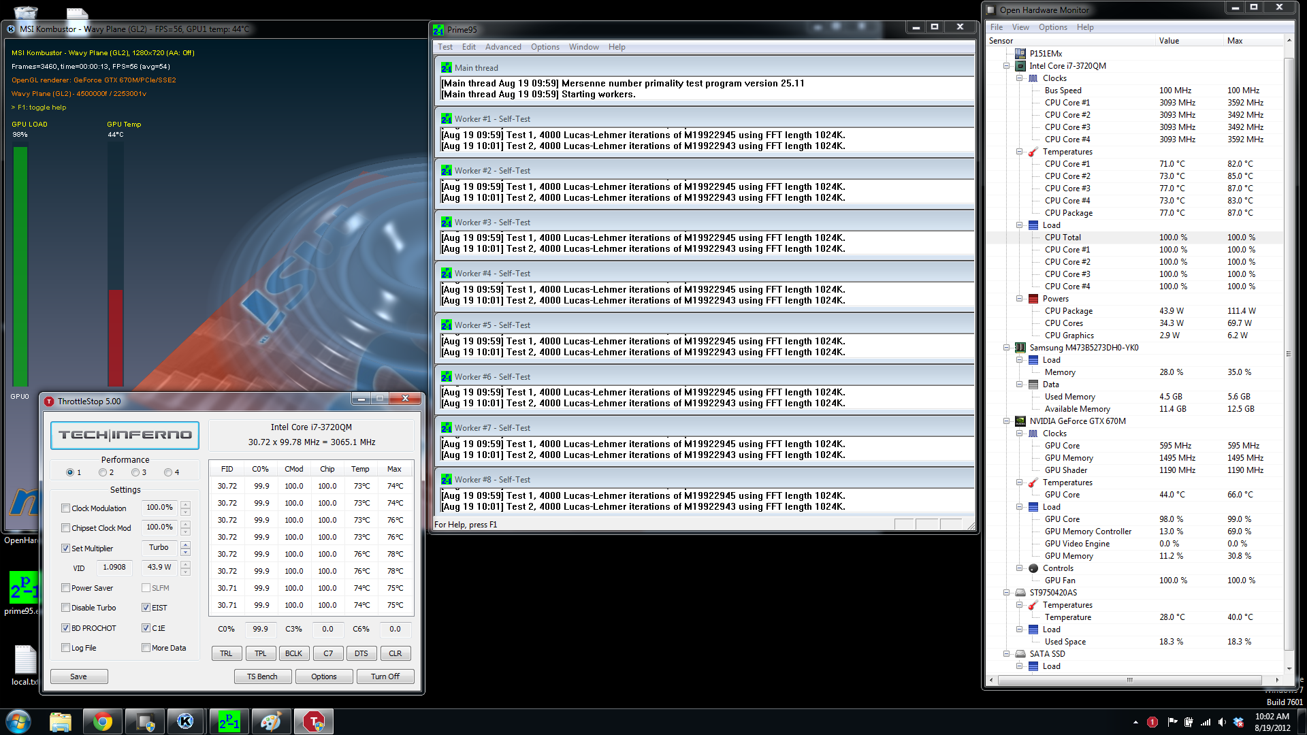Open the Windows Start menu

click(18, 721)
